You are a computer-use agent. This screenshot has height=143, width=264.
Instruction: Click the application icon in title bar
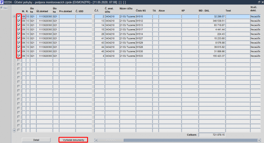(x=2, y=2)
